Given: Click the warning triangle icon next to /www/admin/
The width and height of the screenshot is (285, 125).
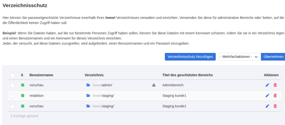Looking at the screenshot, I should (x=154, y=85).
